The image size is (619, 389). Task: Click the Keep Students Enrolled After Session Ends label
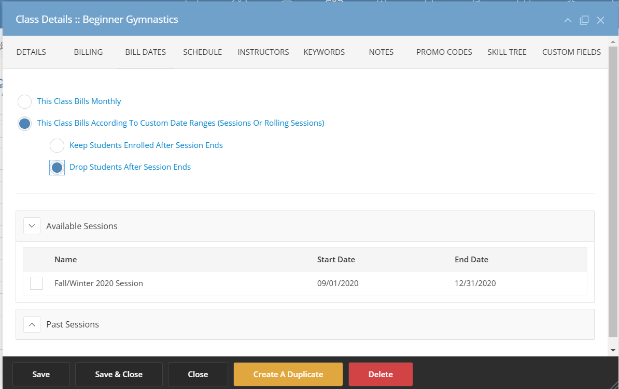point(146,145)
